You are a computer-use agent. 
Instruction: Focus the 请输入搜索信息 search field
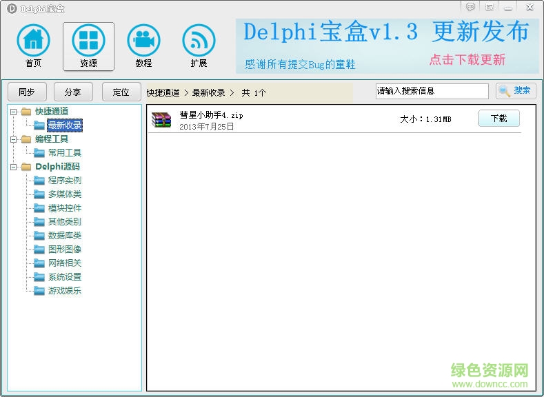[432, 91]
